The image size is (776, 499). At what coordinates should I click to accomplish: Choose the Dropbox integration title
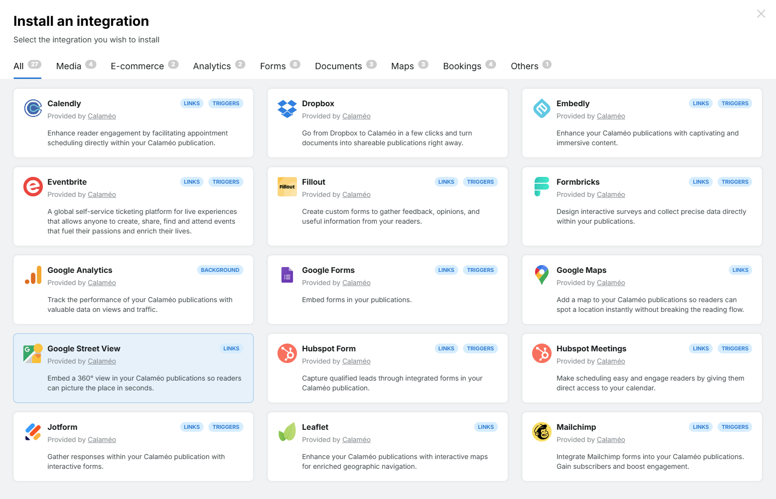(x=318, y=103)
